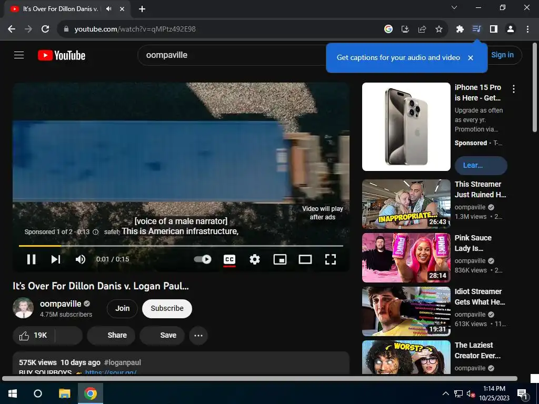The height and width of the screenshot is (404, 539).
Task: Toggle autoplay switch in player
Action: pyautogui.click(x=203, y=259)
